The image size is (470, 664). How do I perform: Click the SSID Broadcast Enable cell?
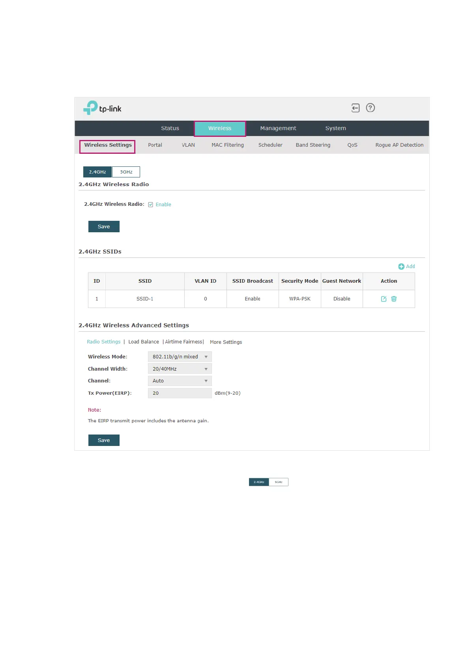pos(253,299)
